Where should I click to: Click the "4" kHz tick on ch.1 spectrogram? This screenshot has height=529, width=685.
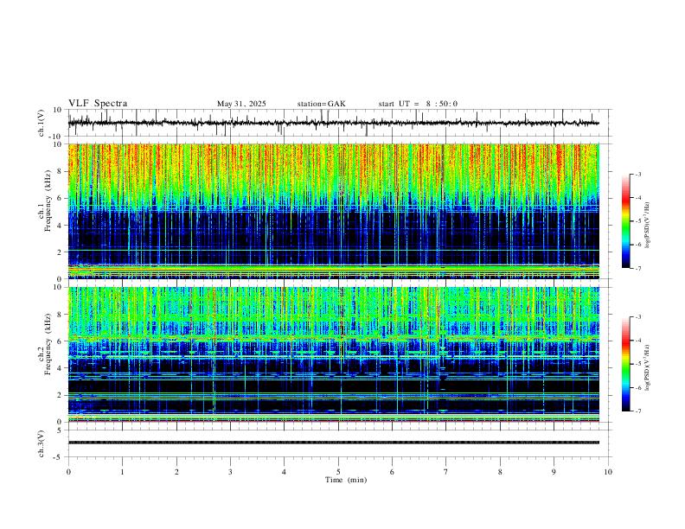click(61, 226)
